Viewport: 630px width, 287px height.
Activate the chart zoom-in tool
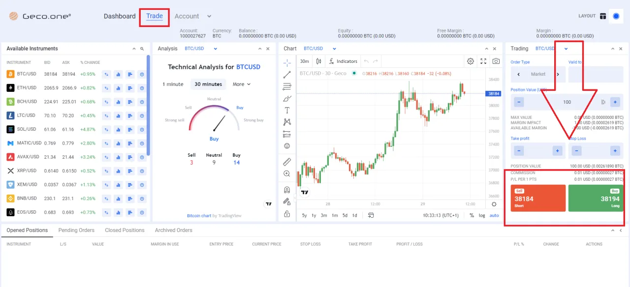click(287, 173)
